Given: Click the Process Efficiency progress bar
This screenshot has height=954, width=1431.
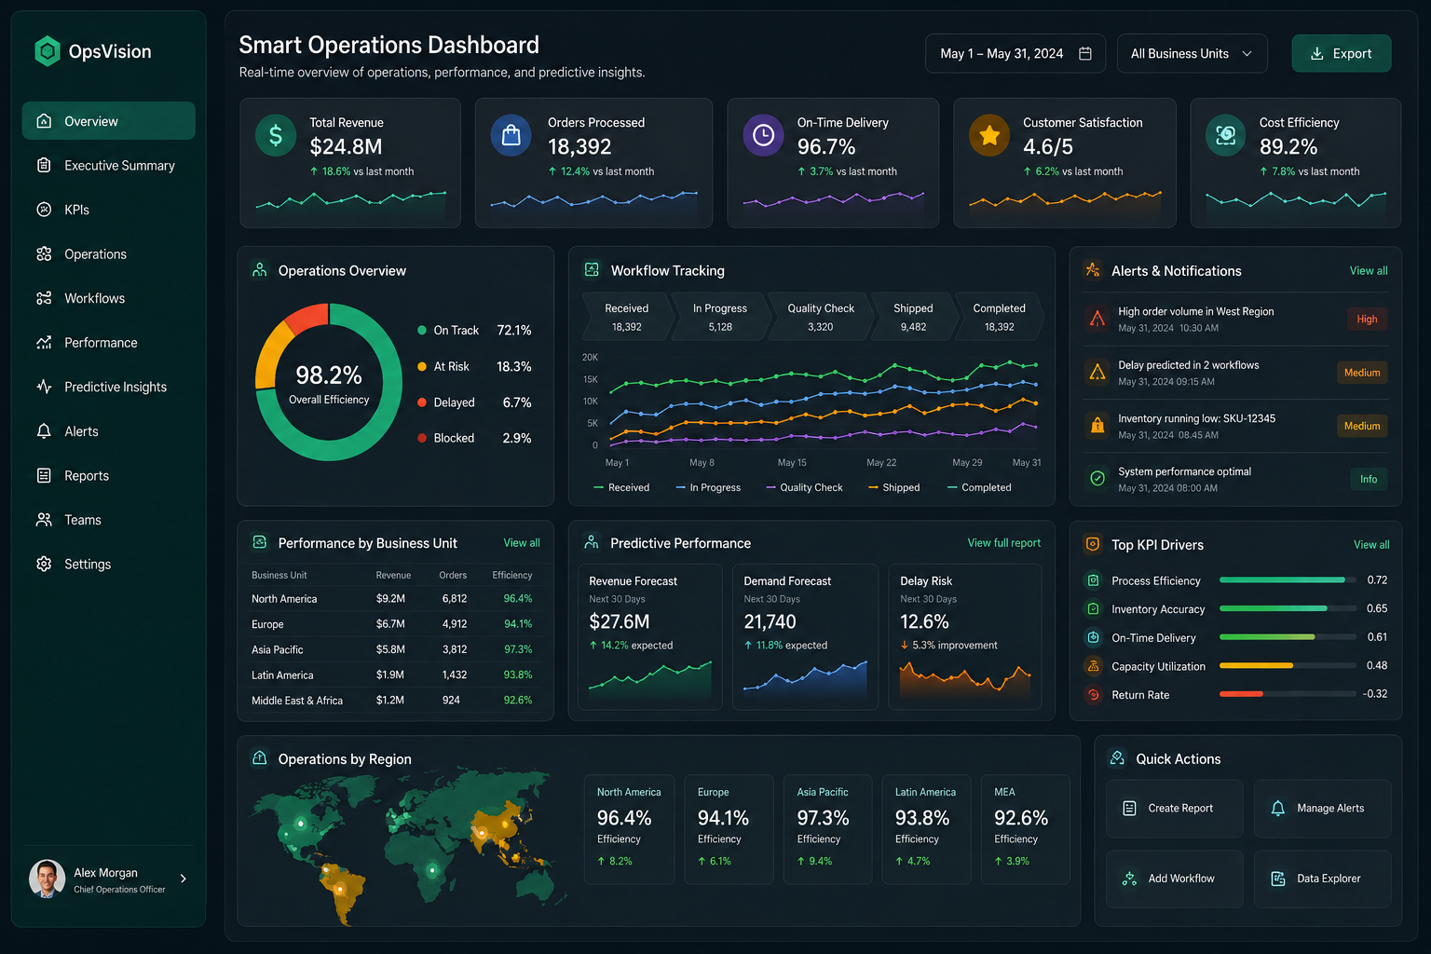Looking at the screenshot, I should 1288,579.
